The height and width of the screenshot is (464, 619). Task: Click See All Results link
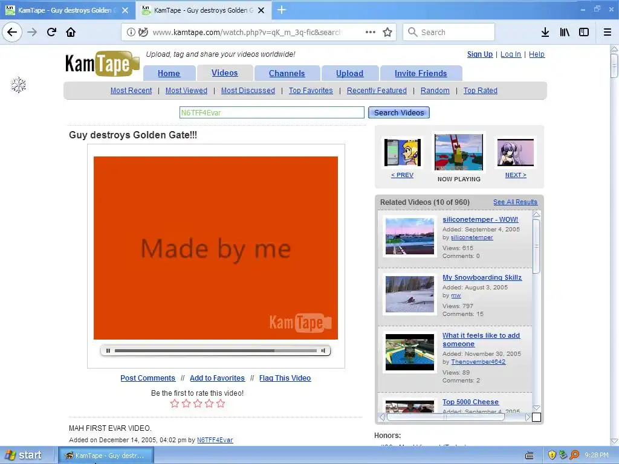tap(515, 202)
